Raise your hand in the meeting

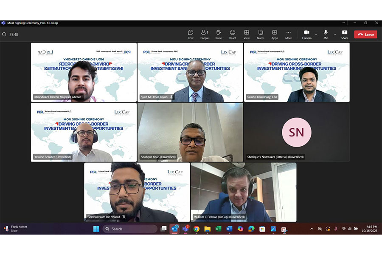219,34
